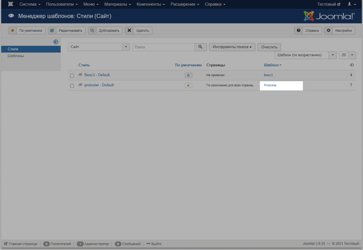The image size is (363, 250).
Task: Click ID value 4 in Beez3 row
Action: (x=351, y=75)
